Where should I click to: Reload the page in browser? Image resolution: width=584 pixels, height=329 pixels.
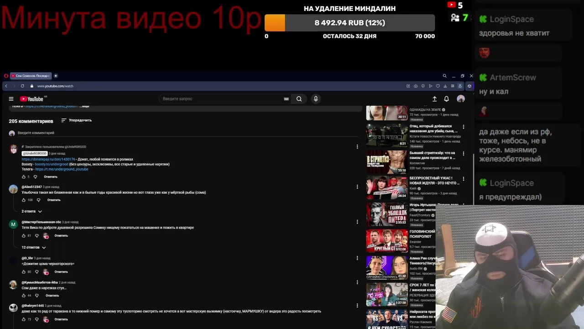pos(22,86)
